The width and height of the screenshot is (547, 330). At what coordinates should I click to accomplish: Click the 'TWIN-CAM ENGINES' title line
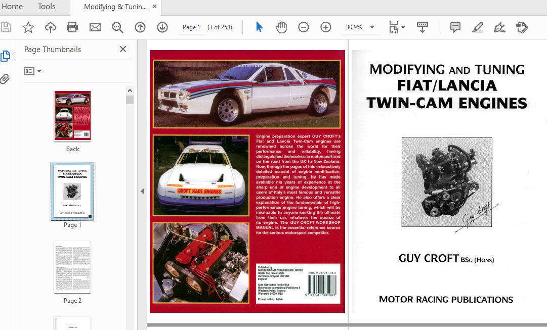[x=447, y=103]
